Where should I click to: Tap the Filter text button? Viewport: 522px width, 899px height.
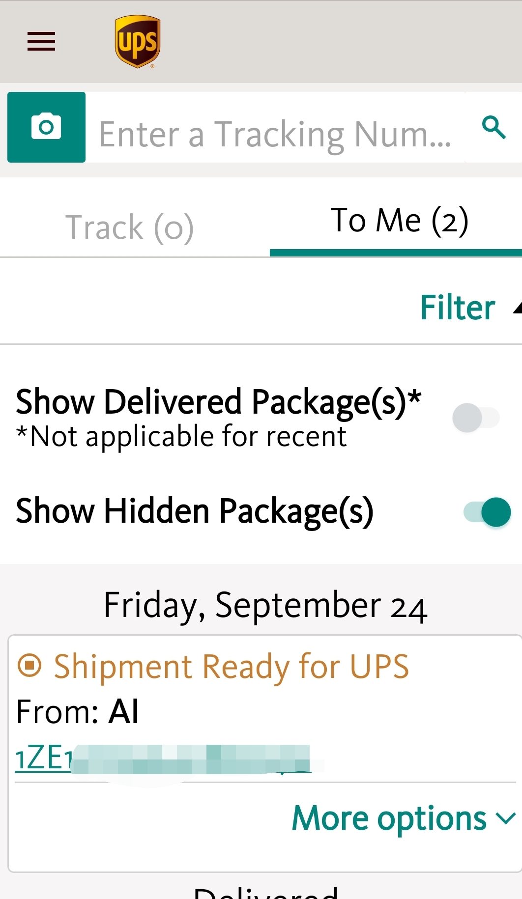click(457, 308)
